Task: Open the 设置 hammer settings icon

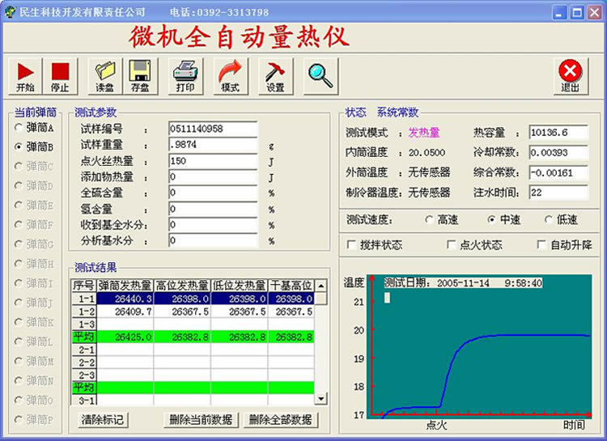Action: (275, 76)
